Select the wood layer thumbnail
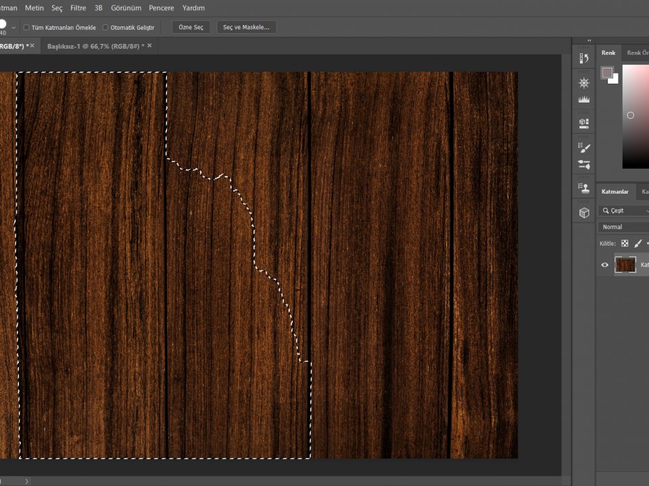 (625, 265)
